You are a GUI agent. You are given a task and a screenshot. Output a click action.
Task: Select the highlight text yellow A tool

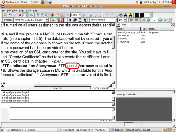pos(131,15)
